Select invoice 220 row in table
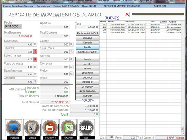Screen dimensions: 187x140 click(x=141, y=32)
